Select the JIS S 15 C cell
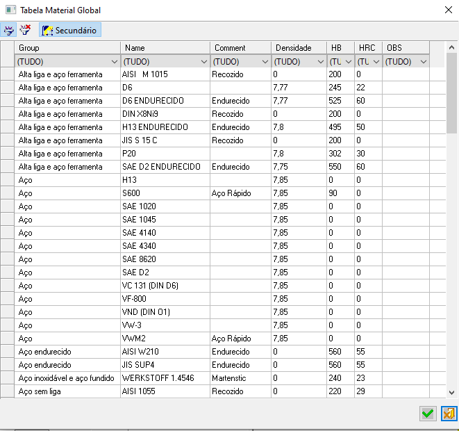This screenshot has width=459, height=431. (165, 140)
